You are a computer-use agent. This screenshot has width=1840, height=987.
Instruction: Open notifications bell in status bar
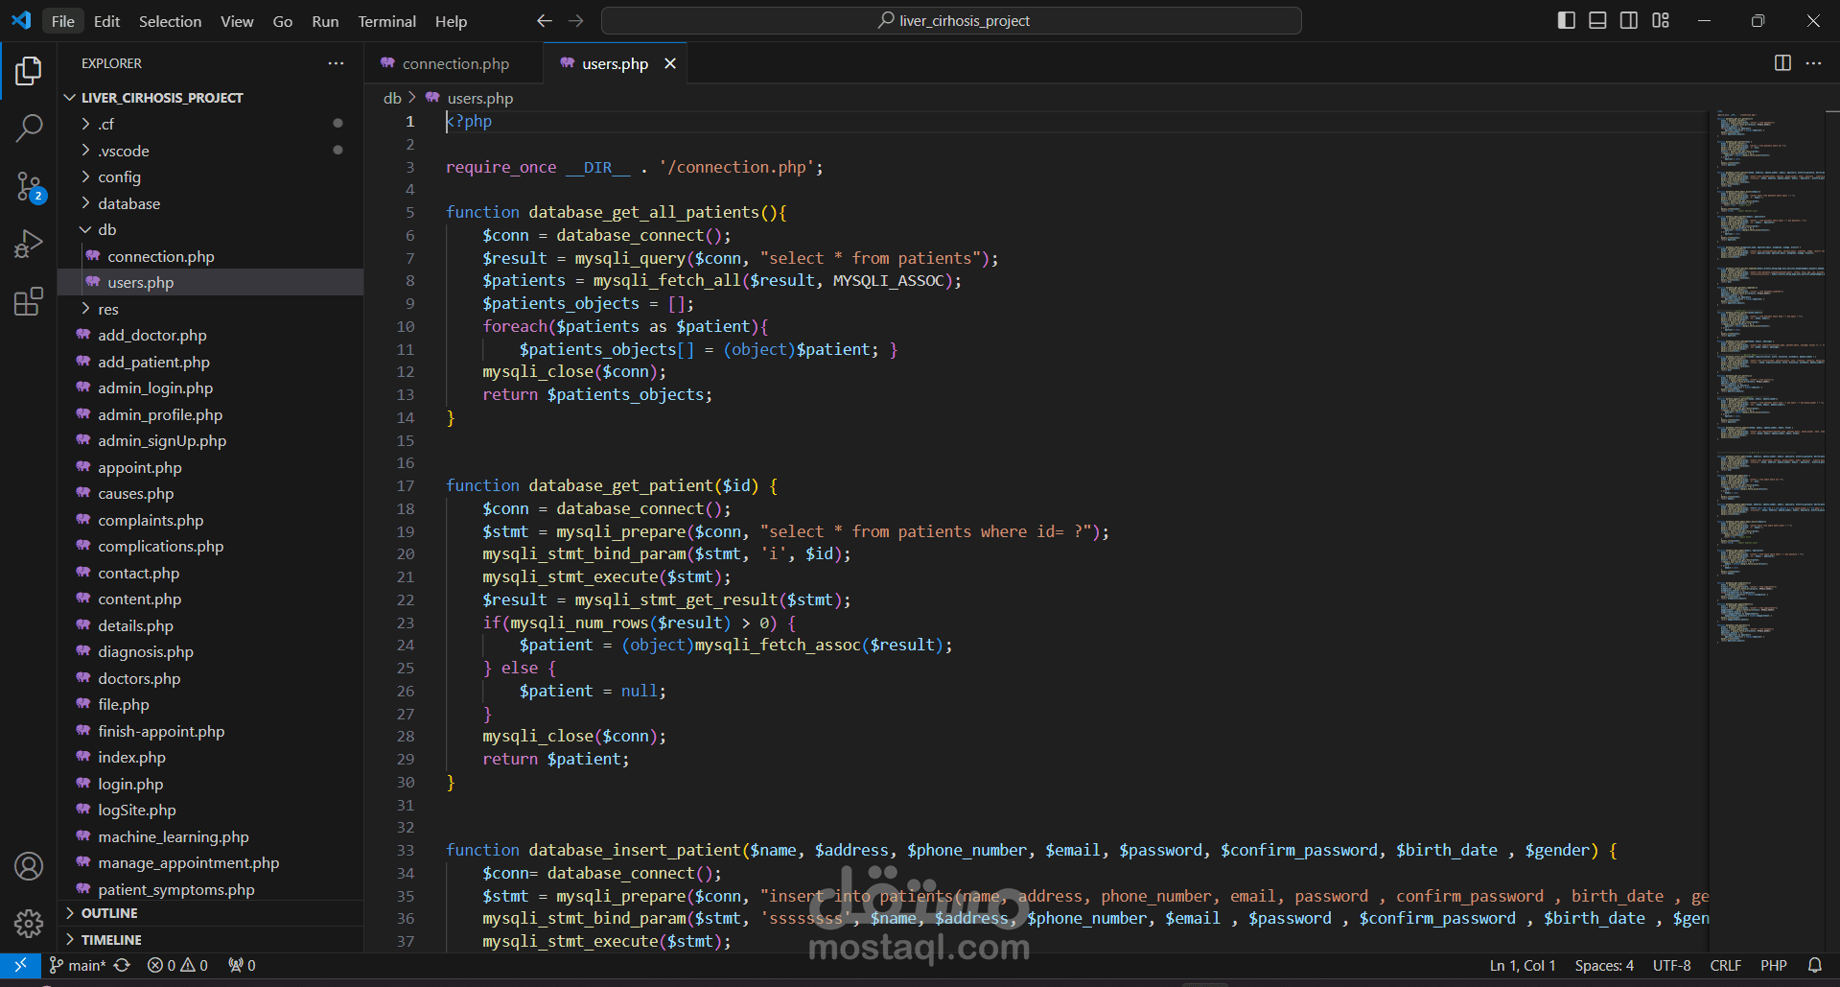click(1815, 965)
